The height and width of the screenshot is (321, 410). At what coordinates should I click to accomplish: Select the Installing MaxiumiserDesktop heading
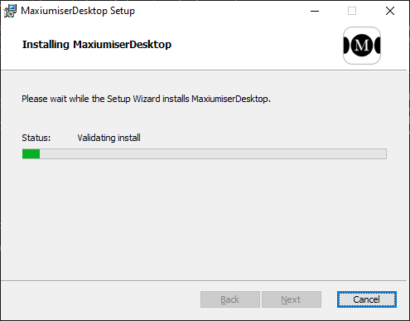(97, 45)
